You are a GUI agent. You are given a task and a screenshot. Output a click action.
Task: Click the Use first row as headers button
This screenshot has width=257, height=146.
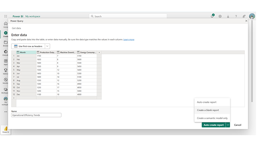(28, 46)
